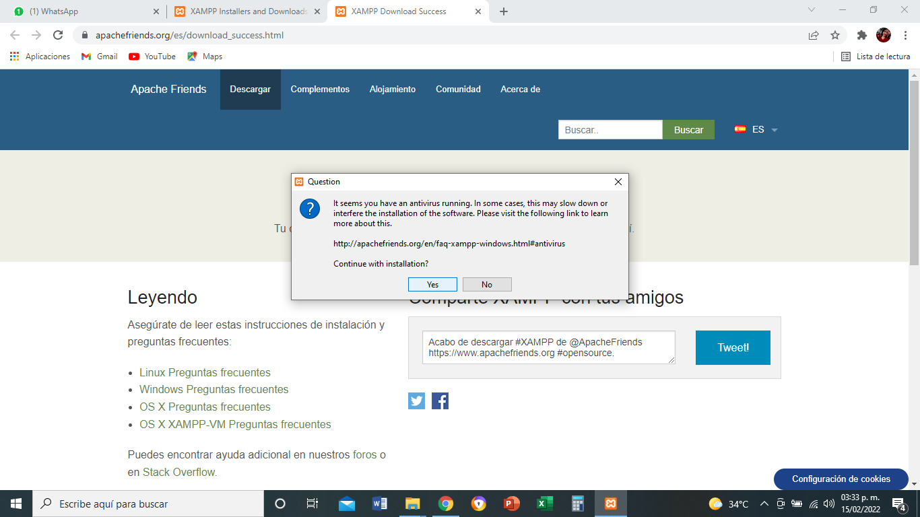Click the address bar URL
The width and height of the screenshot is (920, 517).
[x=188, y=35]
